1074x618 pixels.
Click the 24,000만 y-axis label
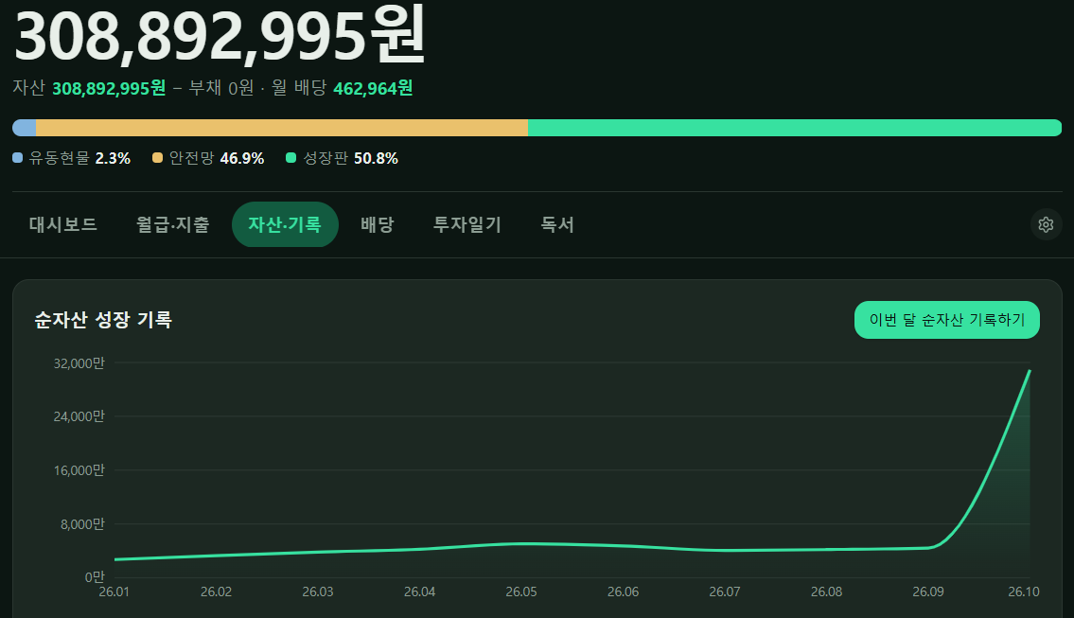coord(79,416)
